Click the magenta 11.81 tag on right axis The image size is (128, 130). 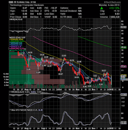tap(123, 67)
